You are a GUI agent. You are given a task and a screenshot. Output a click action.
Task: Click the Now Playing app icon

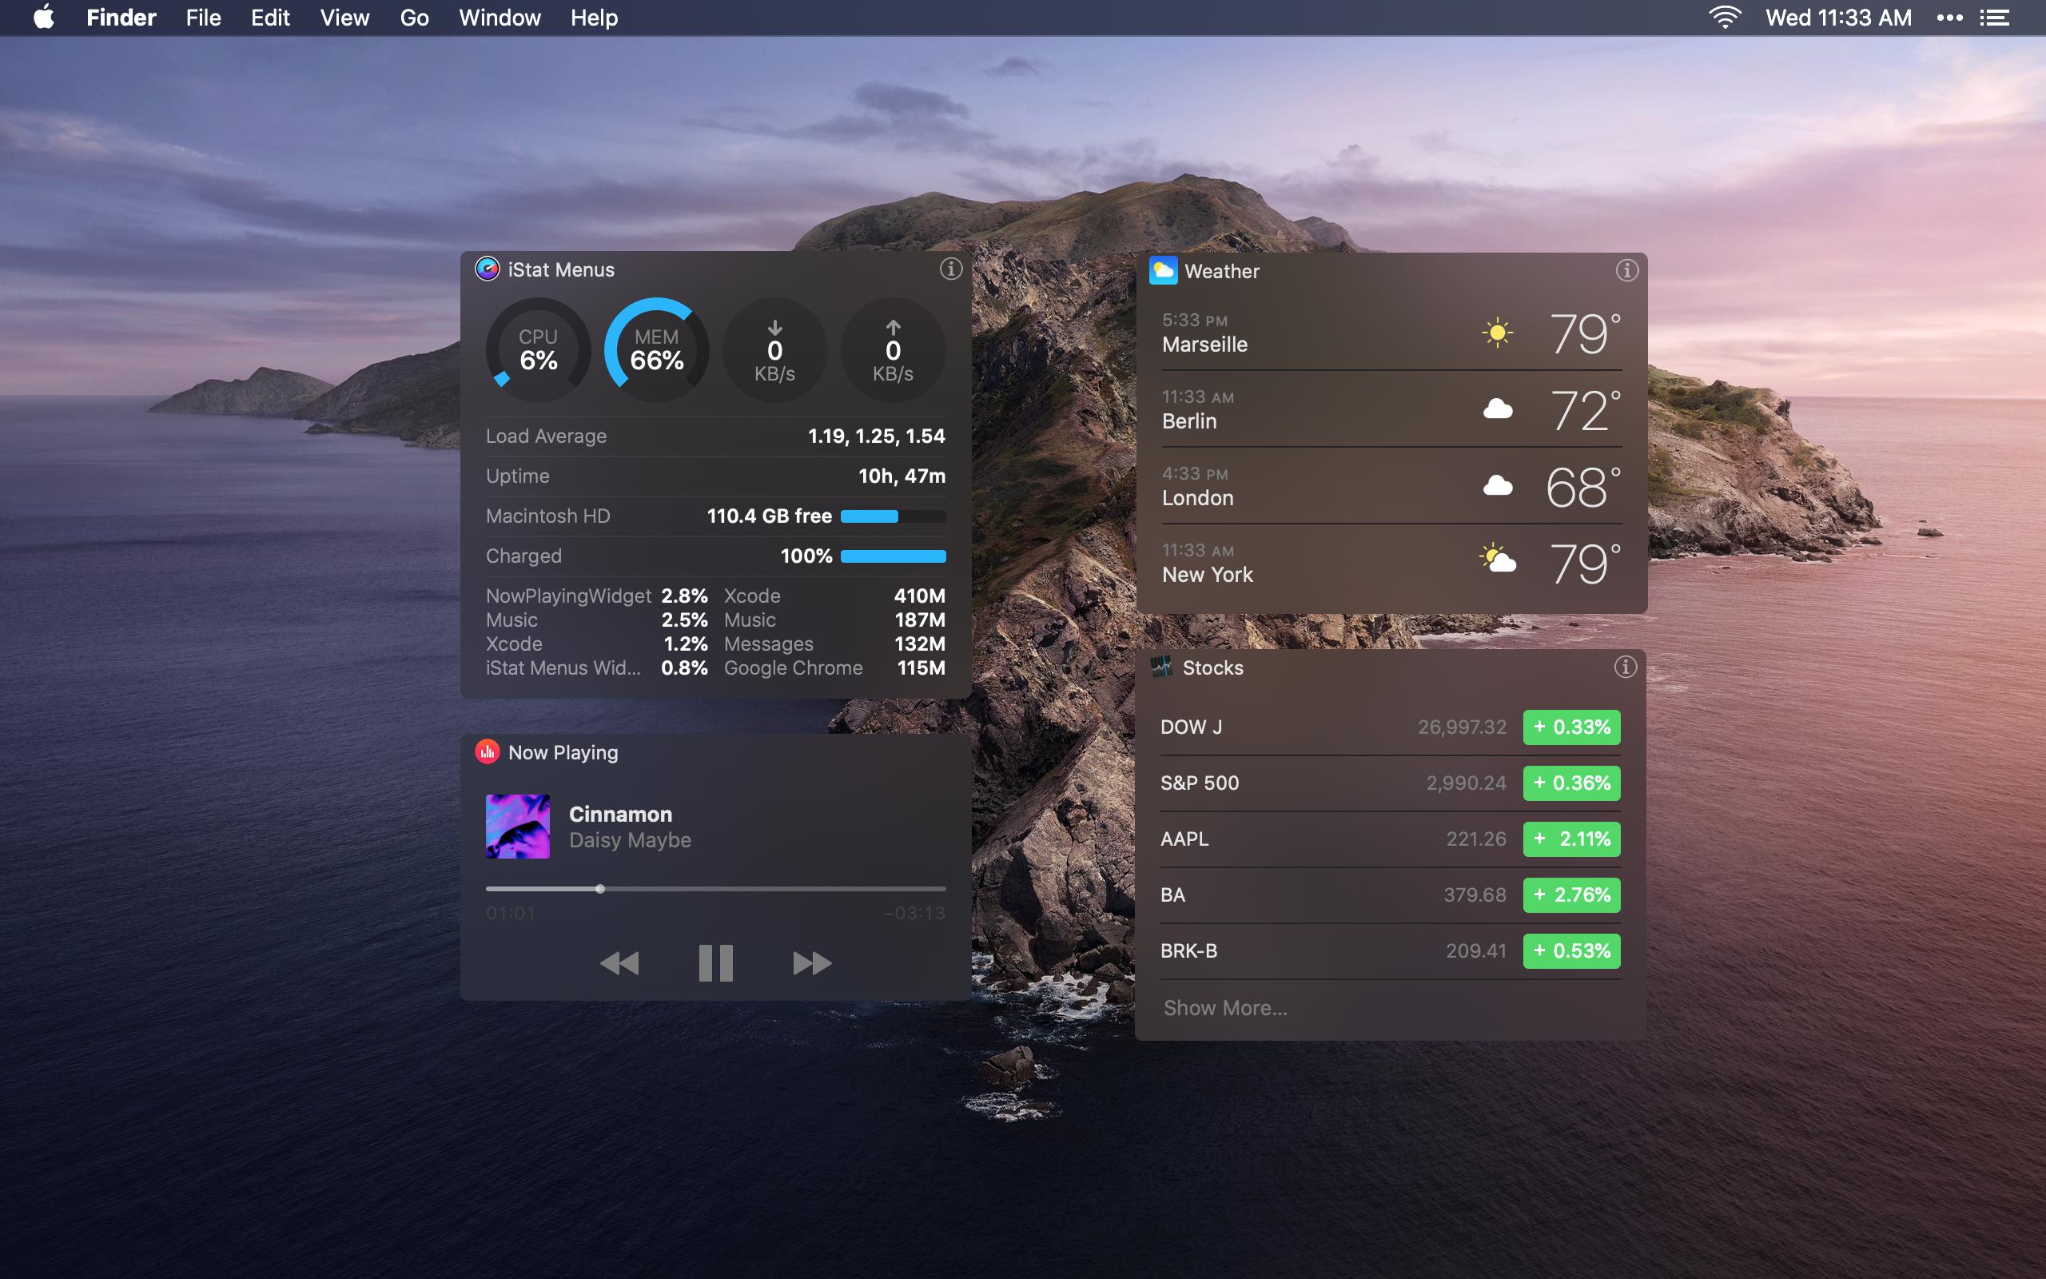pyautogui.click(x=487, y=752)
